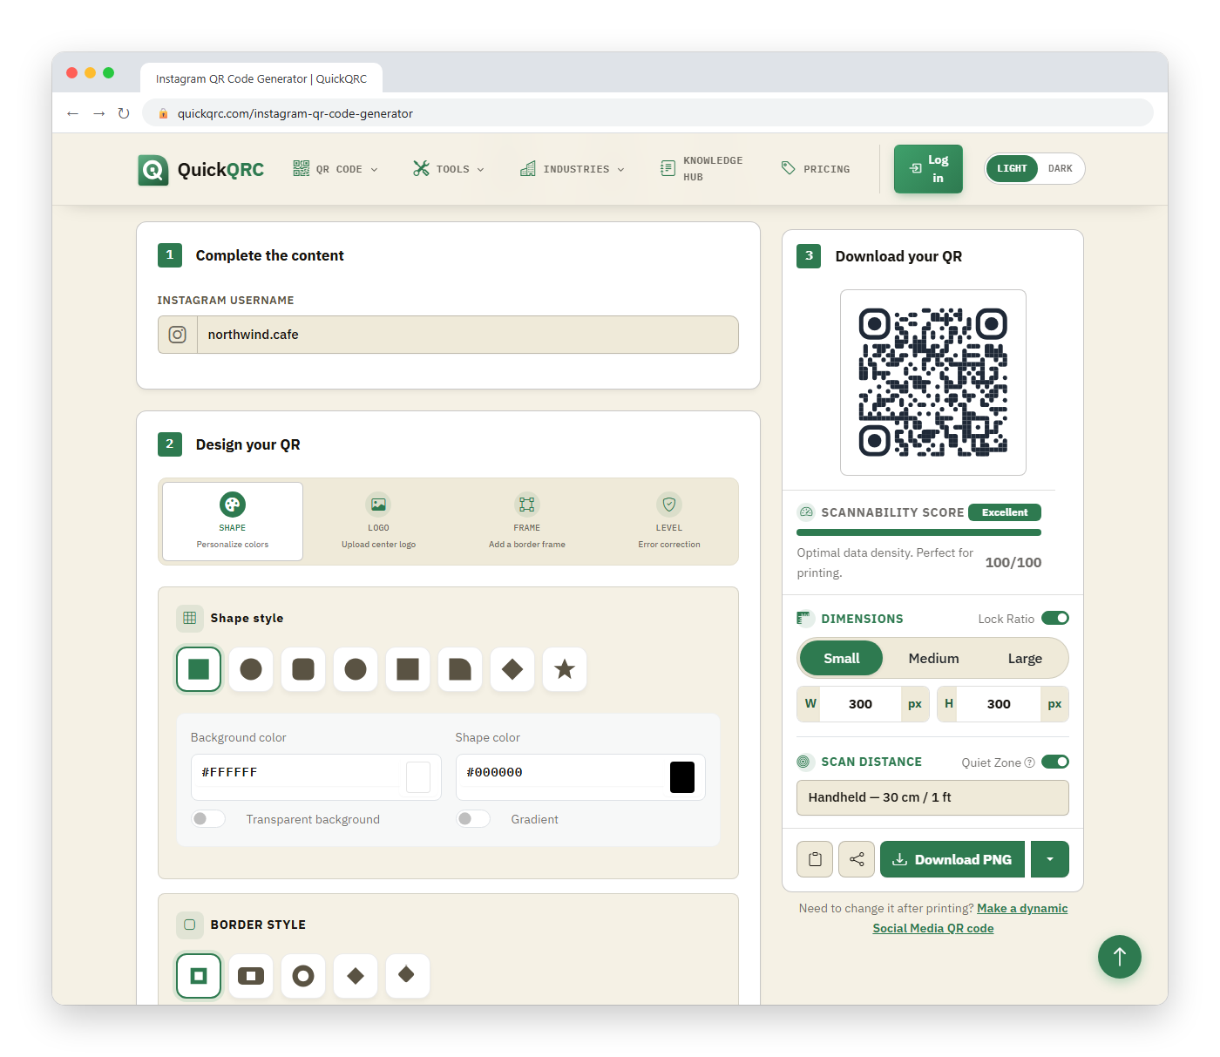Click the Quiet Zone help question icon
Image resolution: width=1220 pixels, height=1057 pixels.
point(1030,762)
